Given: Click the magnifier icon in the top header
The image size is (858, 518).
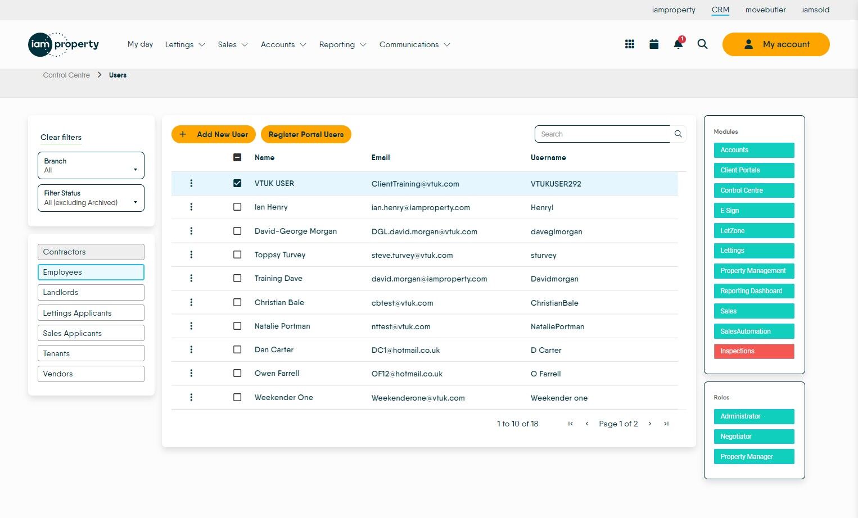Looking at the screenshot, I should 702,44.
